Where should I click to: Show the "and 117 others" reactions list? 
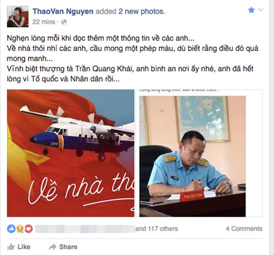157,229
